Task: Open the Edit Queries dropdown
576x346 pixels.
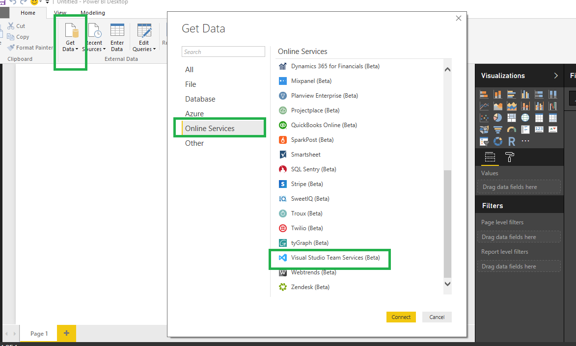Action: coord(144,37)
